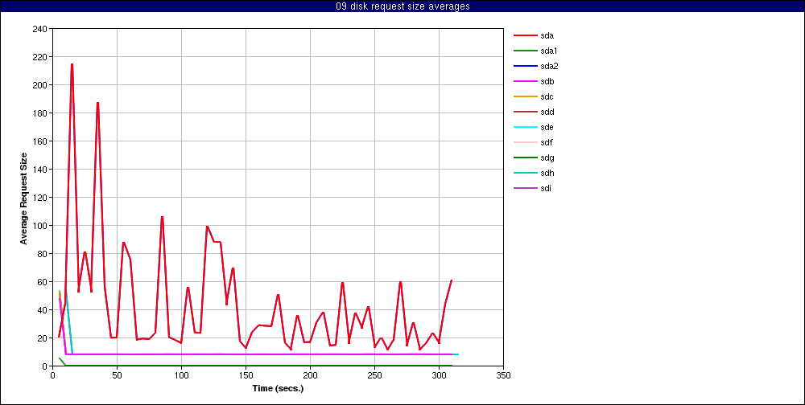Select the sdi legend label
The width and height of the screenshot is (805, 405).
(546, 188)
